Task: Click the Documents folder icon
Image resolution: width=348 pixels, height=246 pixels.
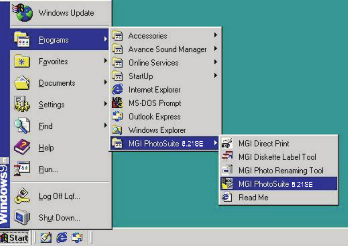Action: pyautogui.click(x=22, y=82)
